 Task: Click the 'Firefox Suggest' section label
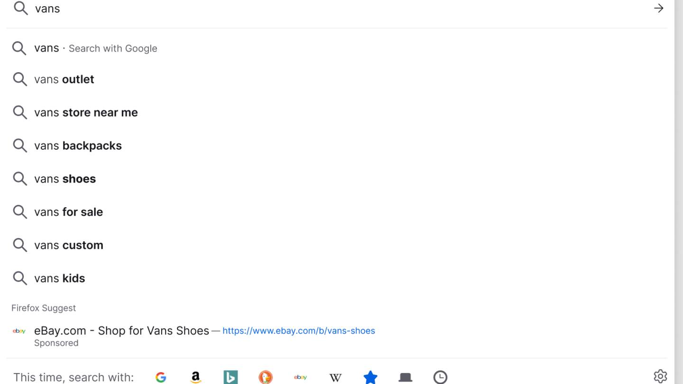click(44, 308)
